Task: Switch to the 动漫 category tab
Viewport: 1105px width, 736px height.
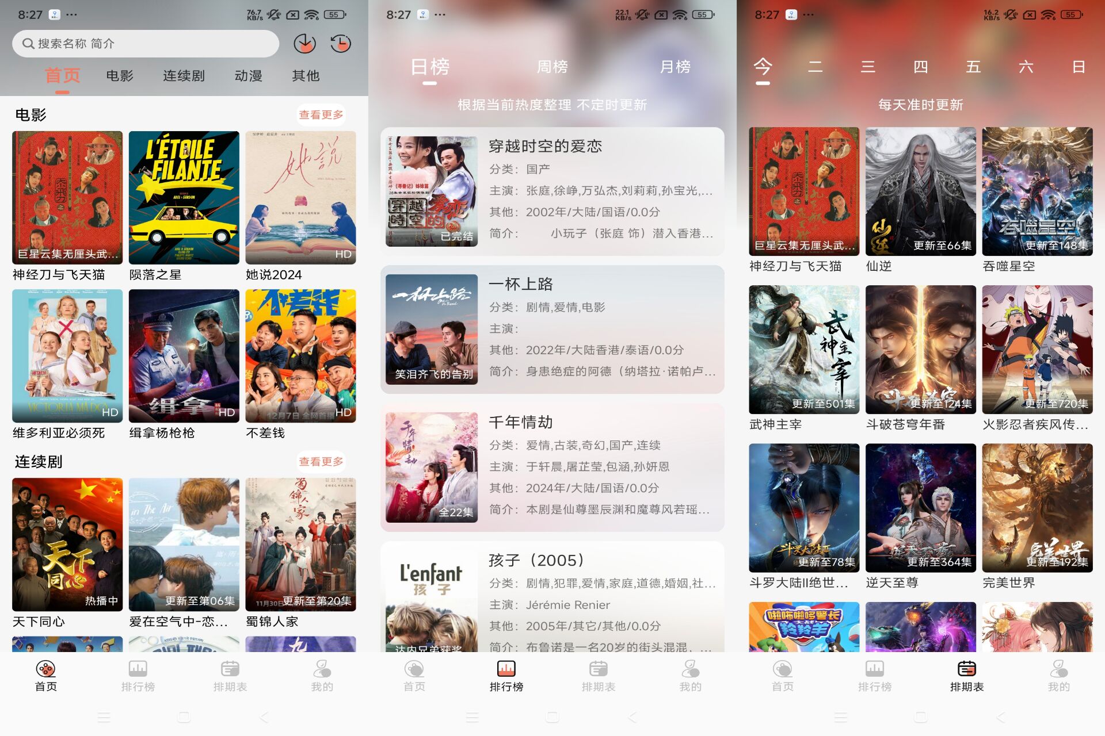Action: pyautogui.click(x=249, y=76)
